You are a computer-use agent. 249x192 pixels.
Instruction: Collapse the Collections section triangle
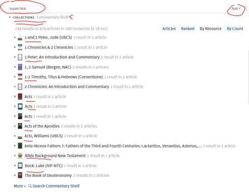pos(10,17)
